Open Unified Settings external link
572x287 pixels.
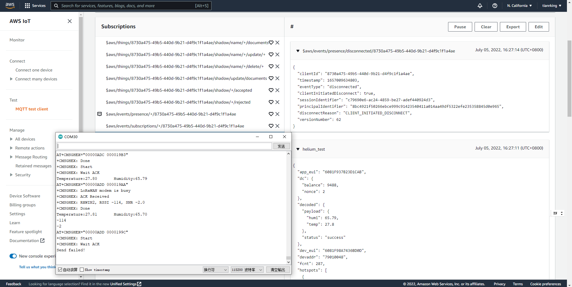tap(139, 284)
